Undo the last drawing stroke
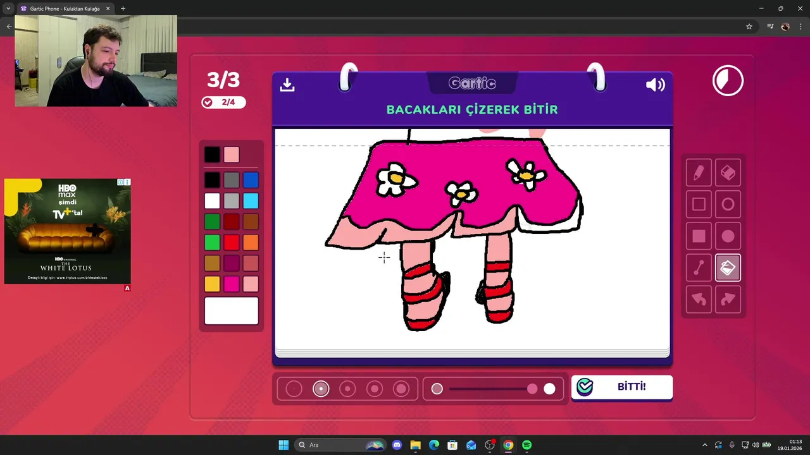Screen dimensions: 810x455 click(x=699, y=300)
